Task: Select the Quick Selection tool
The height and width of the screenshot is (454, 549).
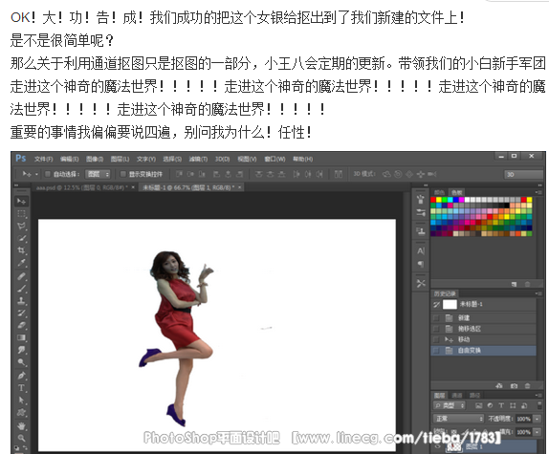Action: point(21,238)
